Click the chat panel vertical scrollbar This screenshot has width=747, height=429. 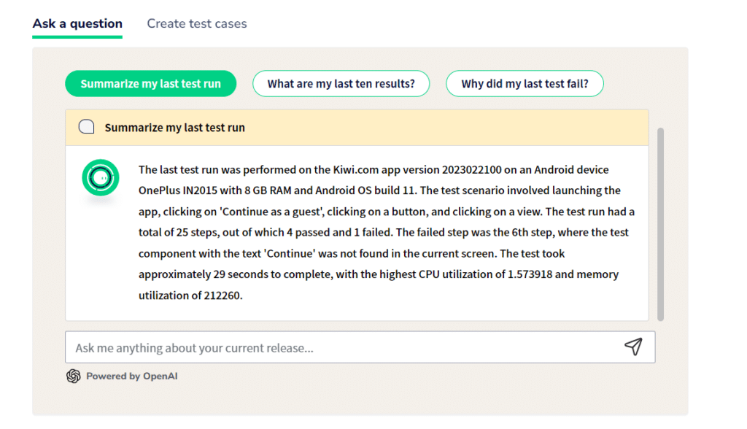(x=660, y=224)
